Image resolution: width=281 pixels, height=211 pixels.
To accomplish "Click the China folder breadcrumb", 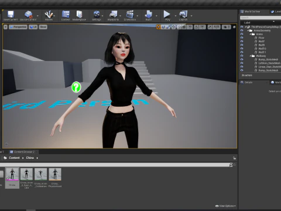I will [30, 158].
